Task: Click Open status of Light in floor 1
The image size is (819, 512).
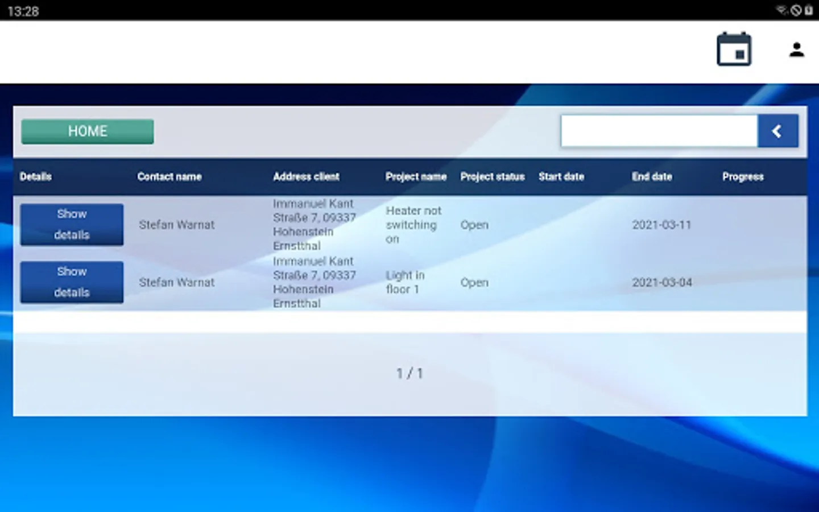Action: click(474, 283)
